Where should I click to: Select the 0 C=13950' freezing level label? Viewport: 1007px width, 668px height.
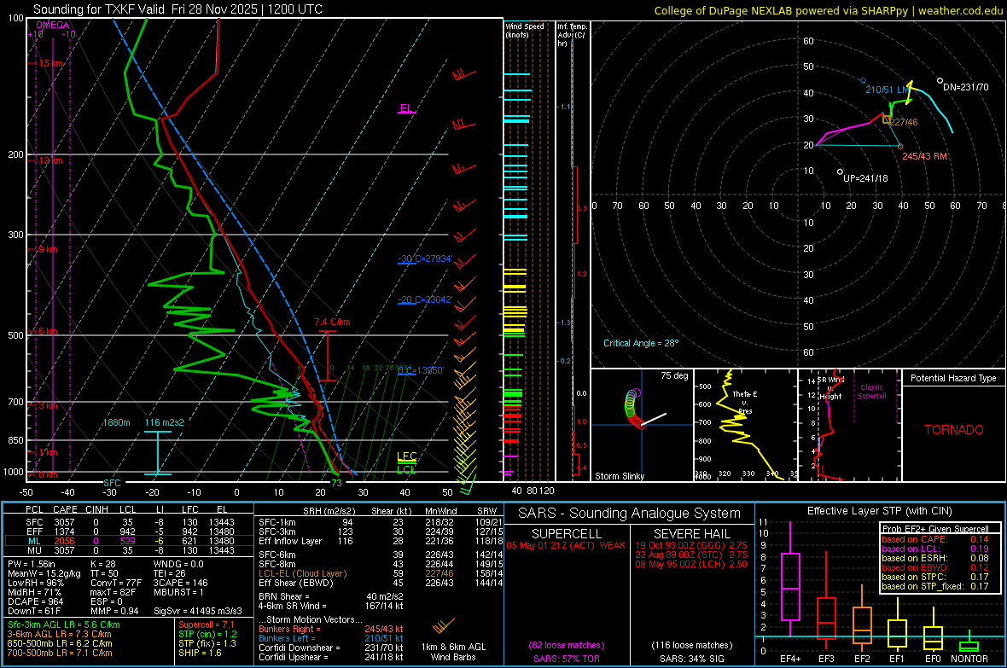pyautogui.click(x=421, y=370)
